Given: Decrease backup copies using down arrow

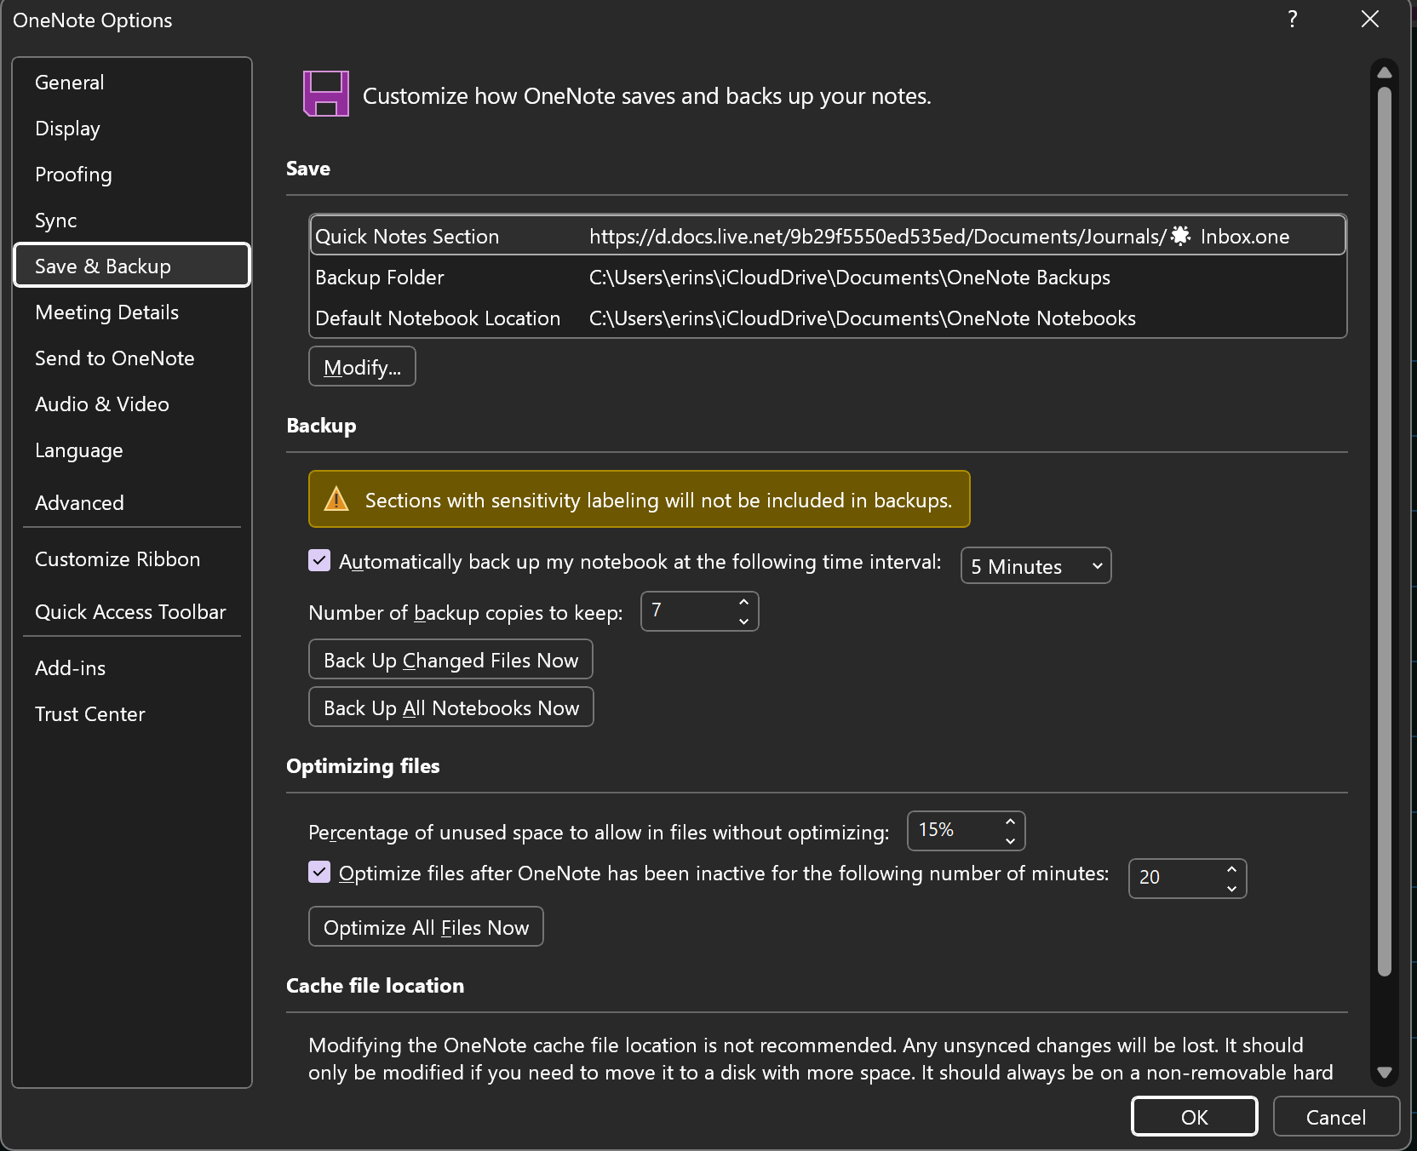Looking at the screenshot, I should point(743,621).
